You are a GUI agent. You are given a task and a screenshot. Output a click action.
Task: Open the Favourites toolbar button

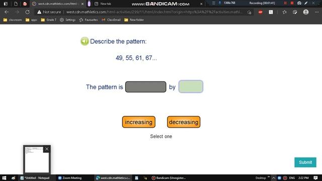click(284, 12)
